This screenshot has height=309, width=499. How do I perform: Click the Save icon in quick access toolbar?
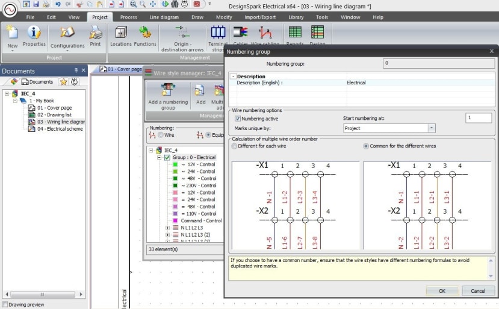pyautogui.click(x=36, y=4)
